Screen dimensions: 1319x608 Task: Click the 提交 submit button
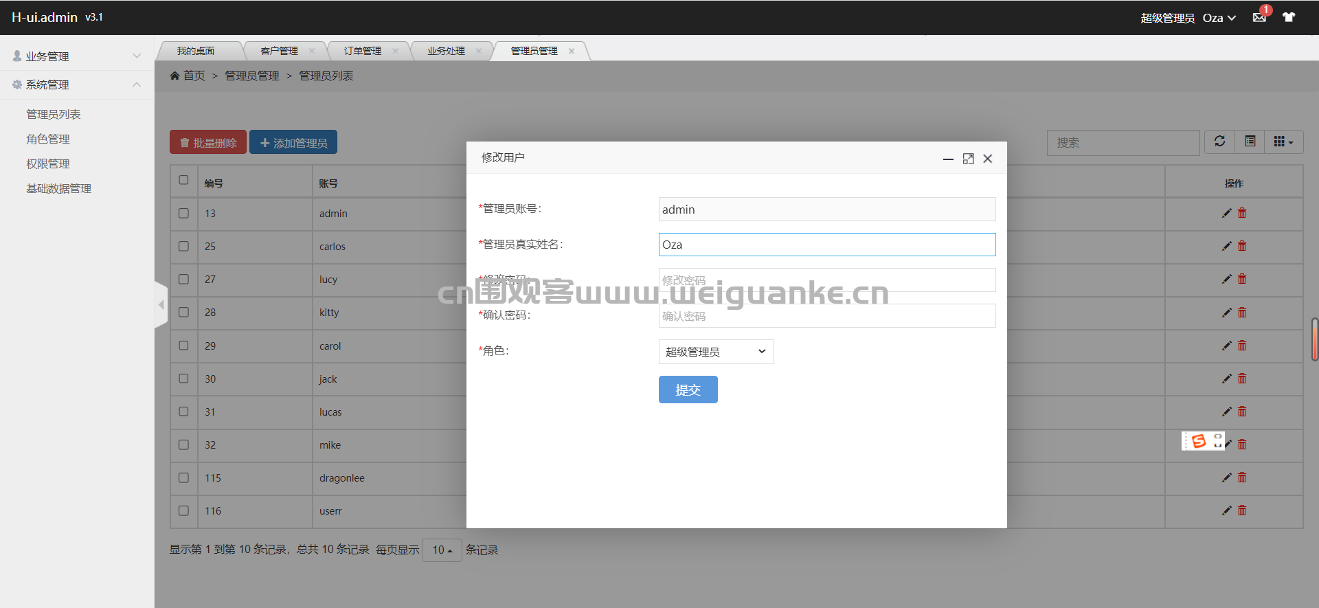(688, 390)
